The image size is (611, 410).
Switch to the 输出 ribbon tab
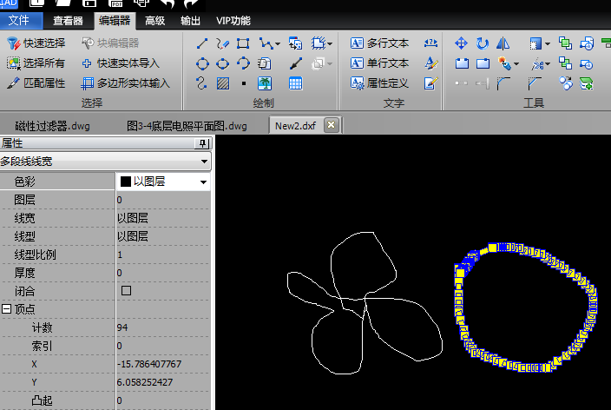click(190, 21)
